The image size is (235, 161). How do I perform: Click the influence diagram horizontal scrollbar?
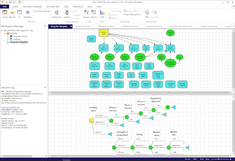139,93
